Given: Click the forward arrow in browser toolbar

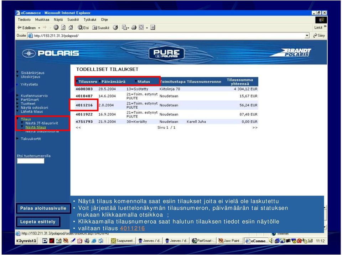Looking at the screenshot, I should pos(45,27).
